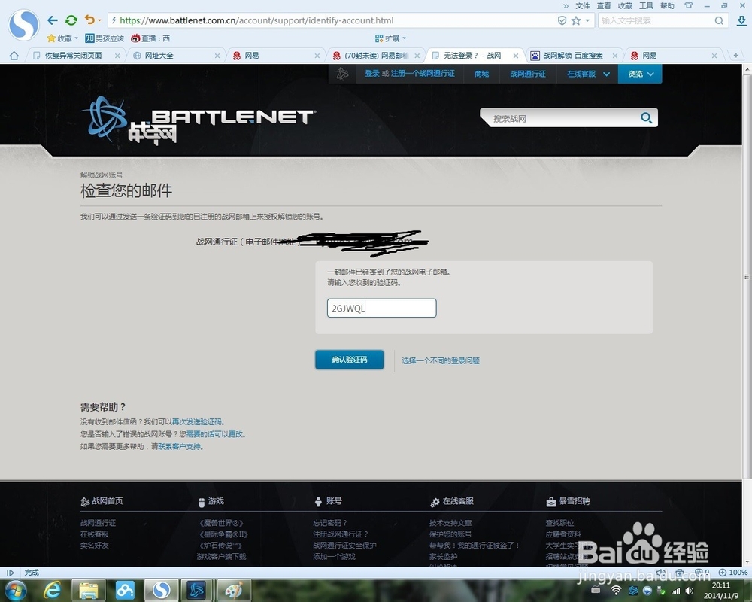Click the browser back arrow

point(53,20)
